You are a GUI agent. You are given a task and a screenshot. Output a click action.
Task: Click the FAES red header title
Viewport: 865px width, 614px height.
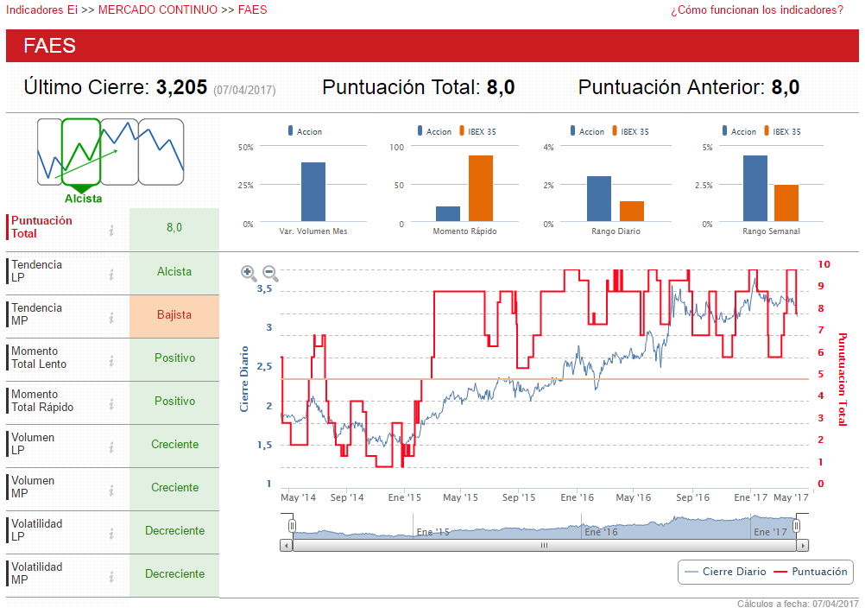click(x=50, y=46)
